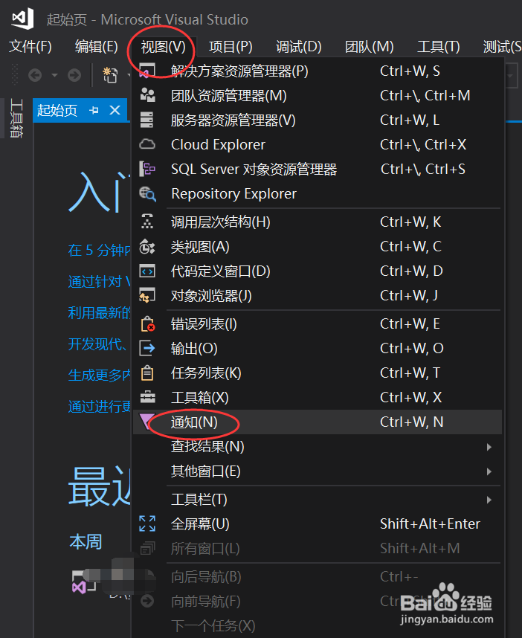Click the Repository Explorer globe icon
Viewport: 522px width, 638px height.
pyautogui.click(x=147, y=193)
